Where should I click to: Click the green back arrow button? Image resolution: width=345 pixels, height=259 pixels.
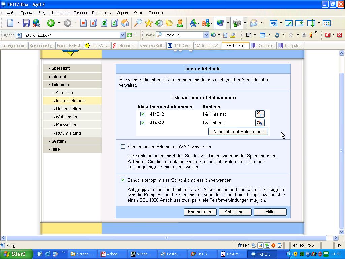coord(51,23)
